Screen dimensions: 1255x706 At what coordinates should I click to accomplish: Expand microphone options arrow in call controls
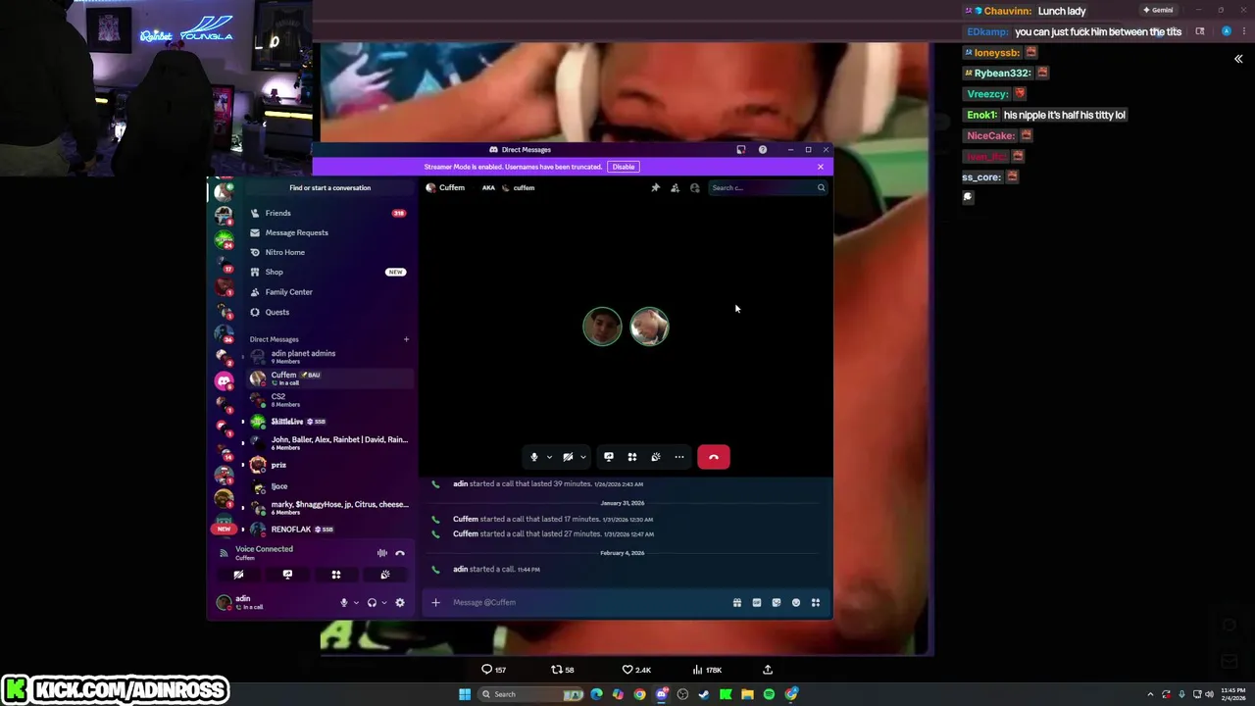[x=549, y=457]
